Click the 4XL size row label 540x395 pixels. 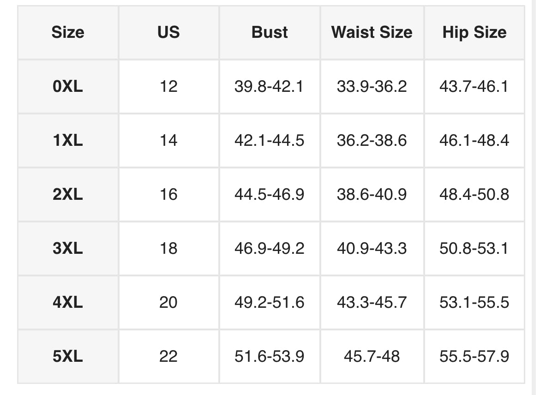(68, 302)
